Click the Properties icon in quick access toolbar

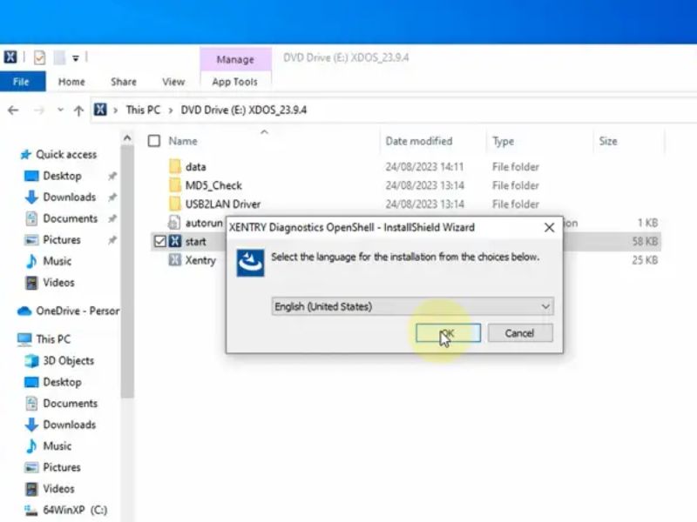(39, 58)
